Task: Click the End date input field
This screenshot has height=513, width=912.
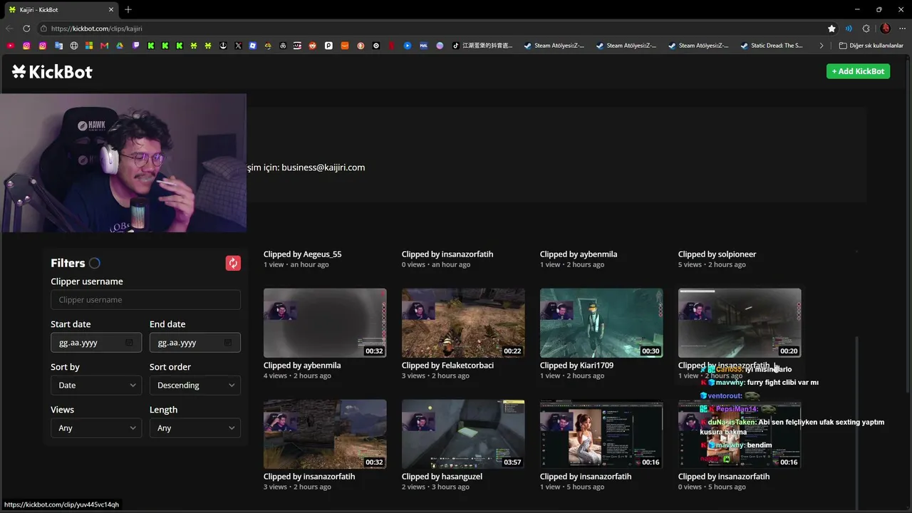Action: pyautogui.click(x=195, y=343)
